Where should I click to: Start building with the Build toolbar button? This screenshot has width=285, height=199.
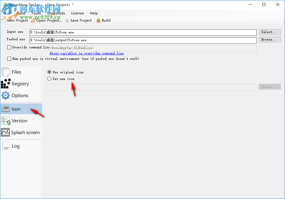click(x=103, y=20)
